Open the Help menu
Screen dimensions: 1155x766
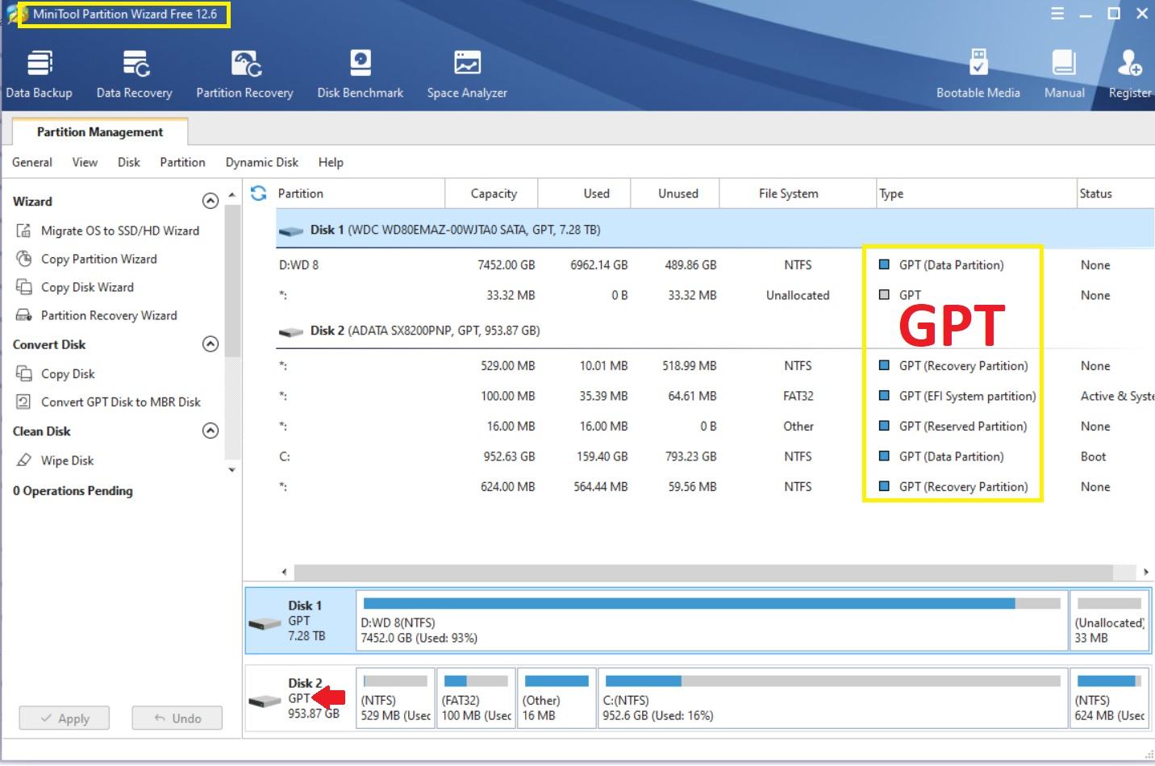pos(331,162)
